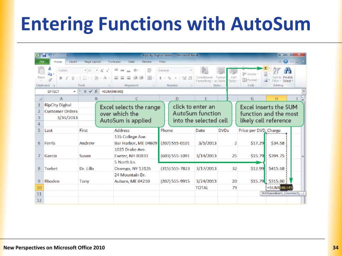Open the AutoSum dropdown arrow
342x256 pixels.
(270, 68)
